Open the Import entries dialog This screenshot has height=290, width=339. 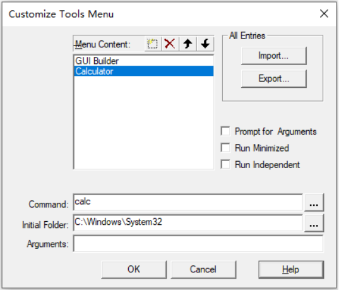(x=274, y=56)
